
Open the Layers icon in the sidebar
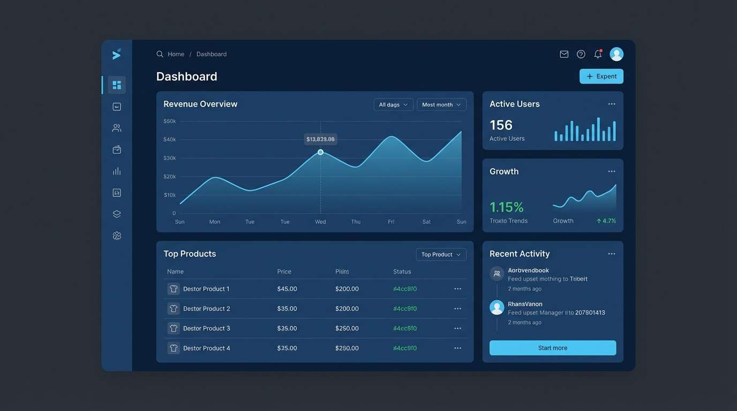coord(116,213)
